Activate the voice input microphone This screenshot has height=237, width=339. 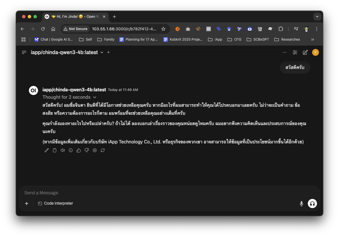301,204
